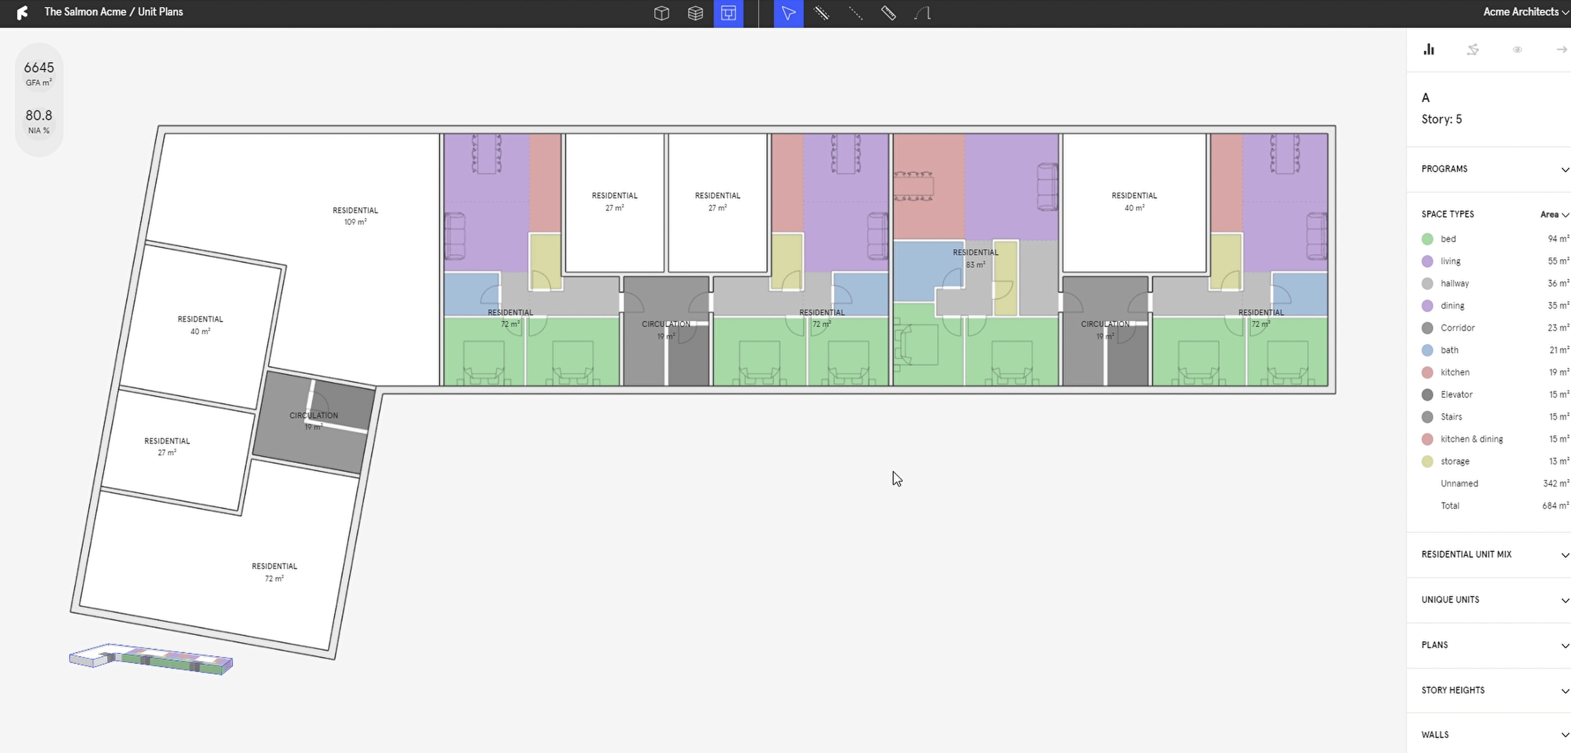Click the 3D building minimap thumbnail

151,659
